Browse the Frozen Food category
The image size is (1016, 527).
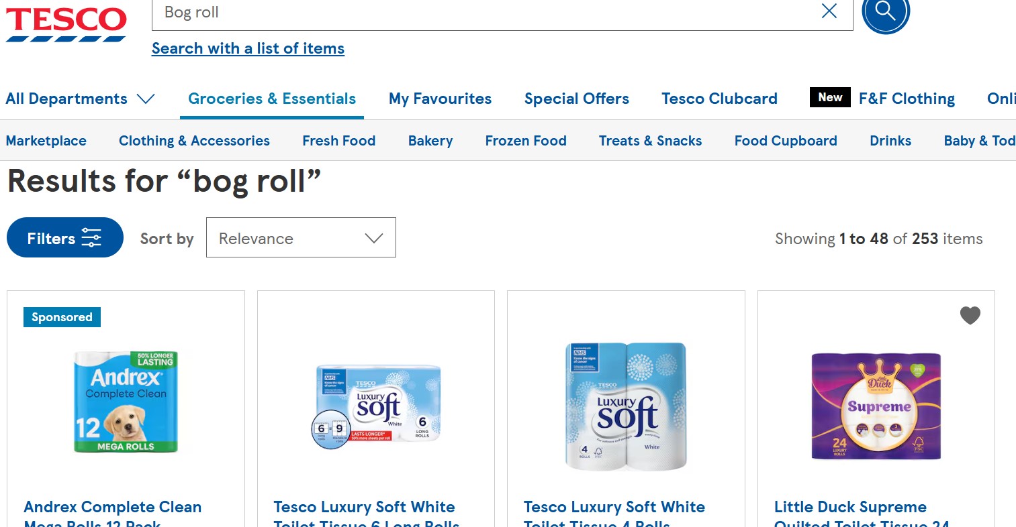[526, 141]
